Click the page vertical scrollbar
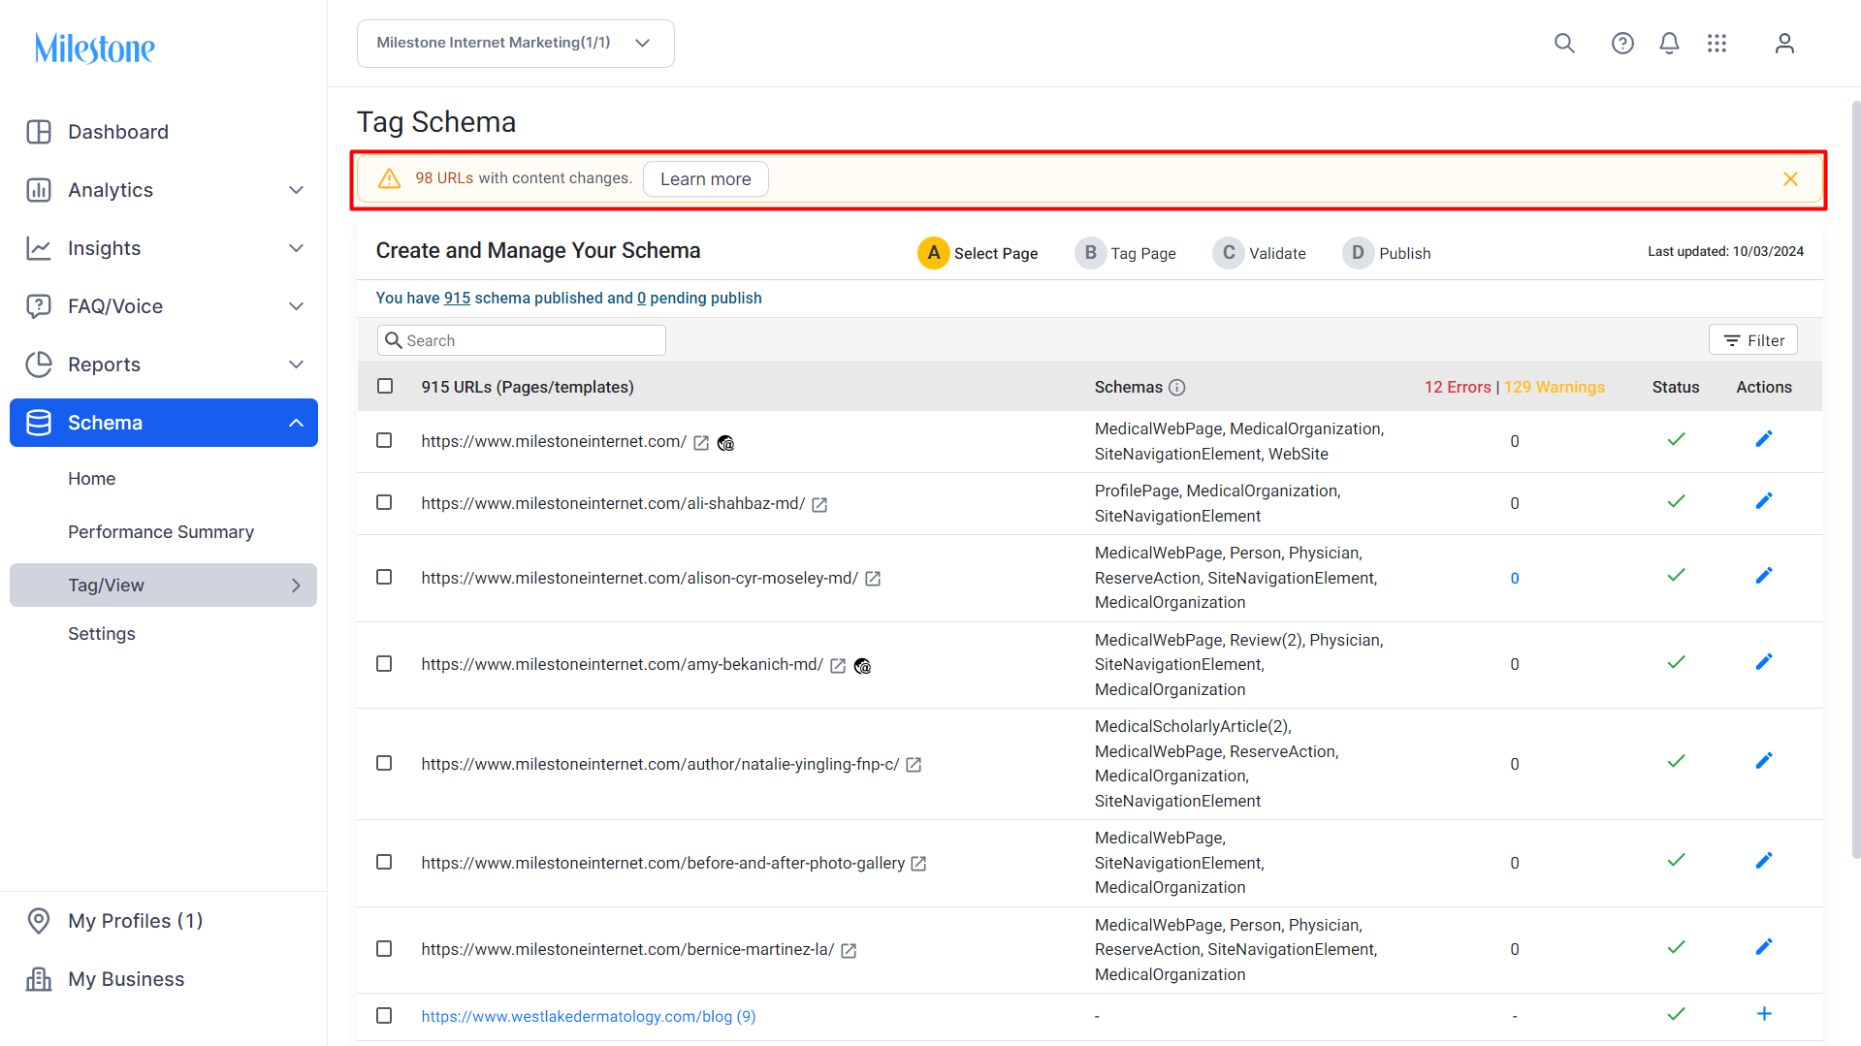1861x1046 pixels. click(1855, 481)
